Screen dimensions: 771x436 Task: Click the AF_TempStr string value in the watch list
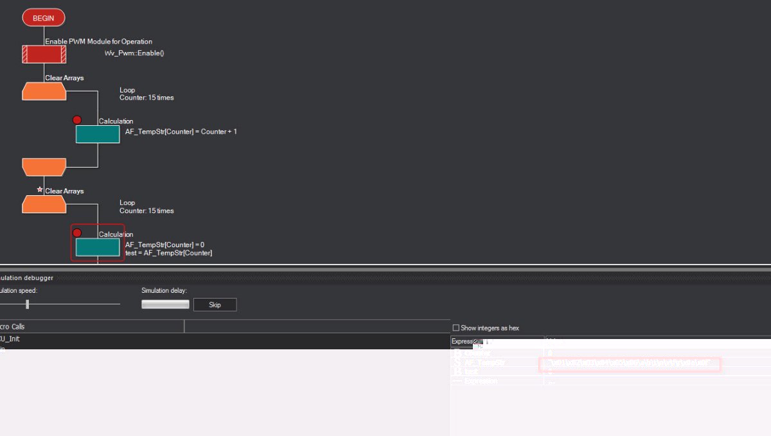click(x=630, y=364)
